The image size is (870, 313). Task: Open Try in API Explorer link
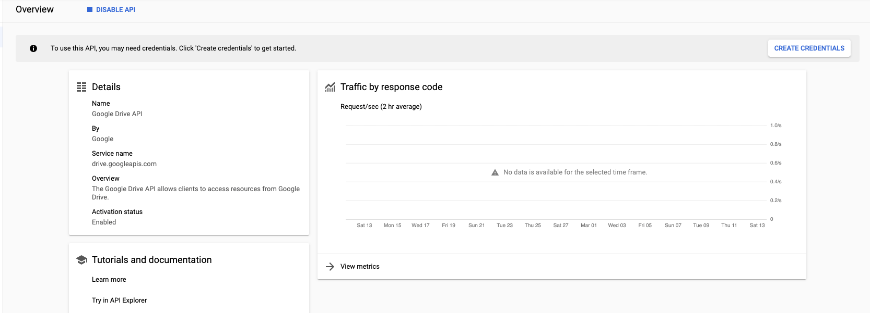click(120, 301)
